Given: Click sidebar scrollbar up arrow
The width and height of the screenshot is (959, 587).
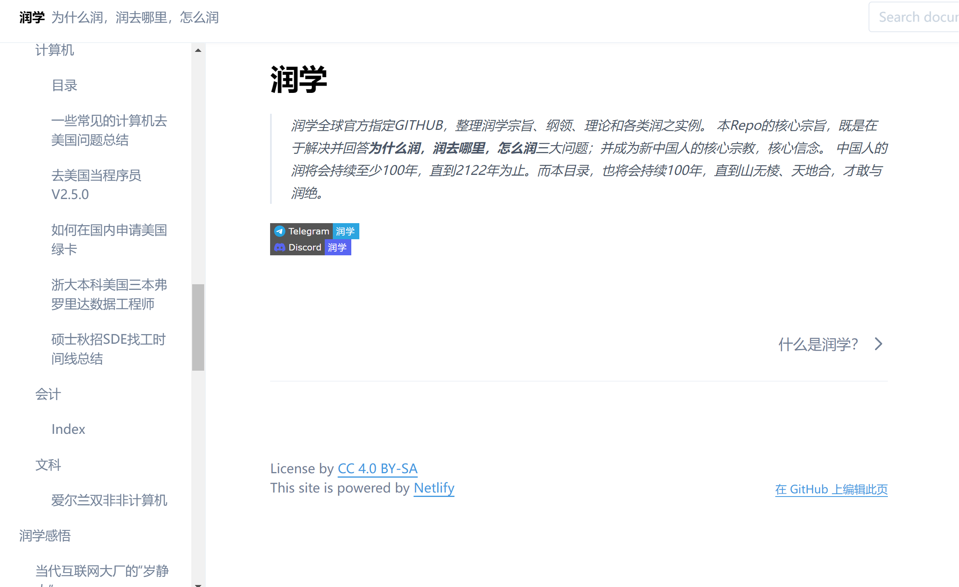Looking at the screenshot, I should point(198,51).
